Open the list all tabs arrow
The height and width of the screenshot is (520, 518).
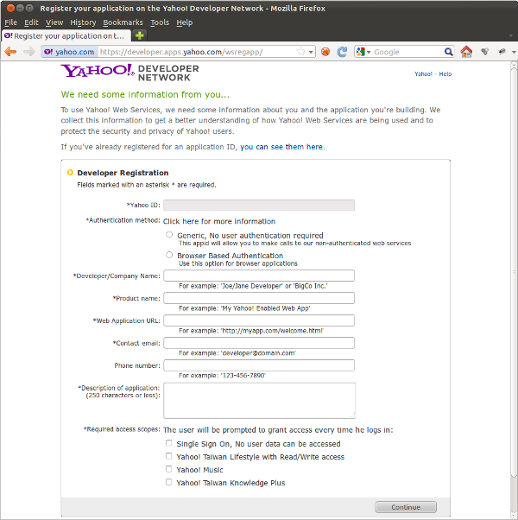pyautogui.click(x=511, y=35)
